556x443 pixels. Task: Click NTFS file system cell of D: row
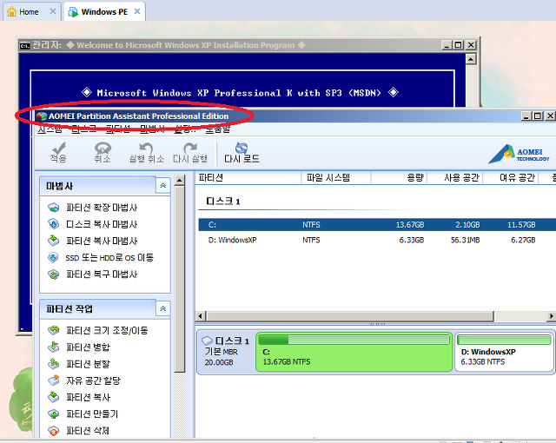pos(311,240)
